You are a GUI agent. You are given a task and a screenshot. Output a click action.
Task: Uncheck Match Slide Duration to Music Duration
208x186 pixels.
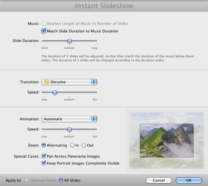coord(43,31)
